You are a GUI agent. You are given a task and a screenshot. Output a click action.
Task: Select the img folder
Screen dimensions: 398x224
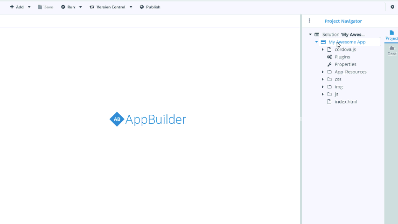[339, 87]
